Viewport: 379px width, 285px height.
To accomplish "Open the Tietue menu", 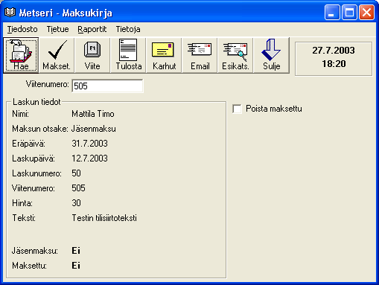I will (57, 29).
